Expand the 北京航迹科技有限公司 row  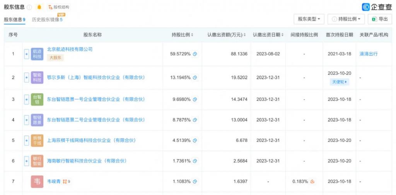pos(27,54)
